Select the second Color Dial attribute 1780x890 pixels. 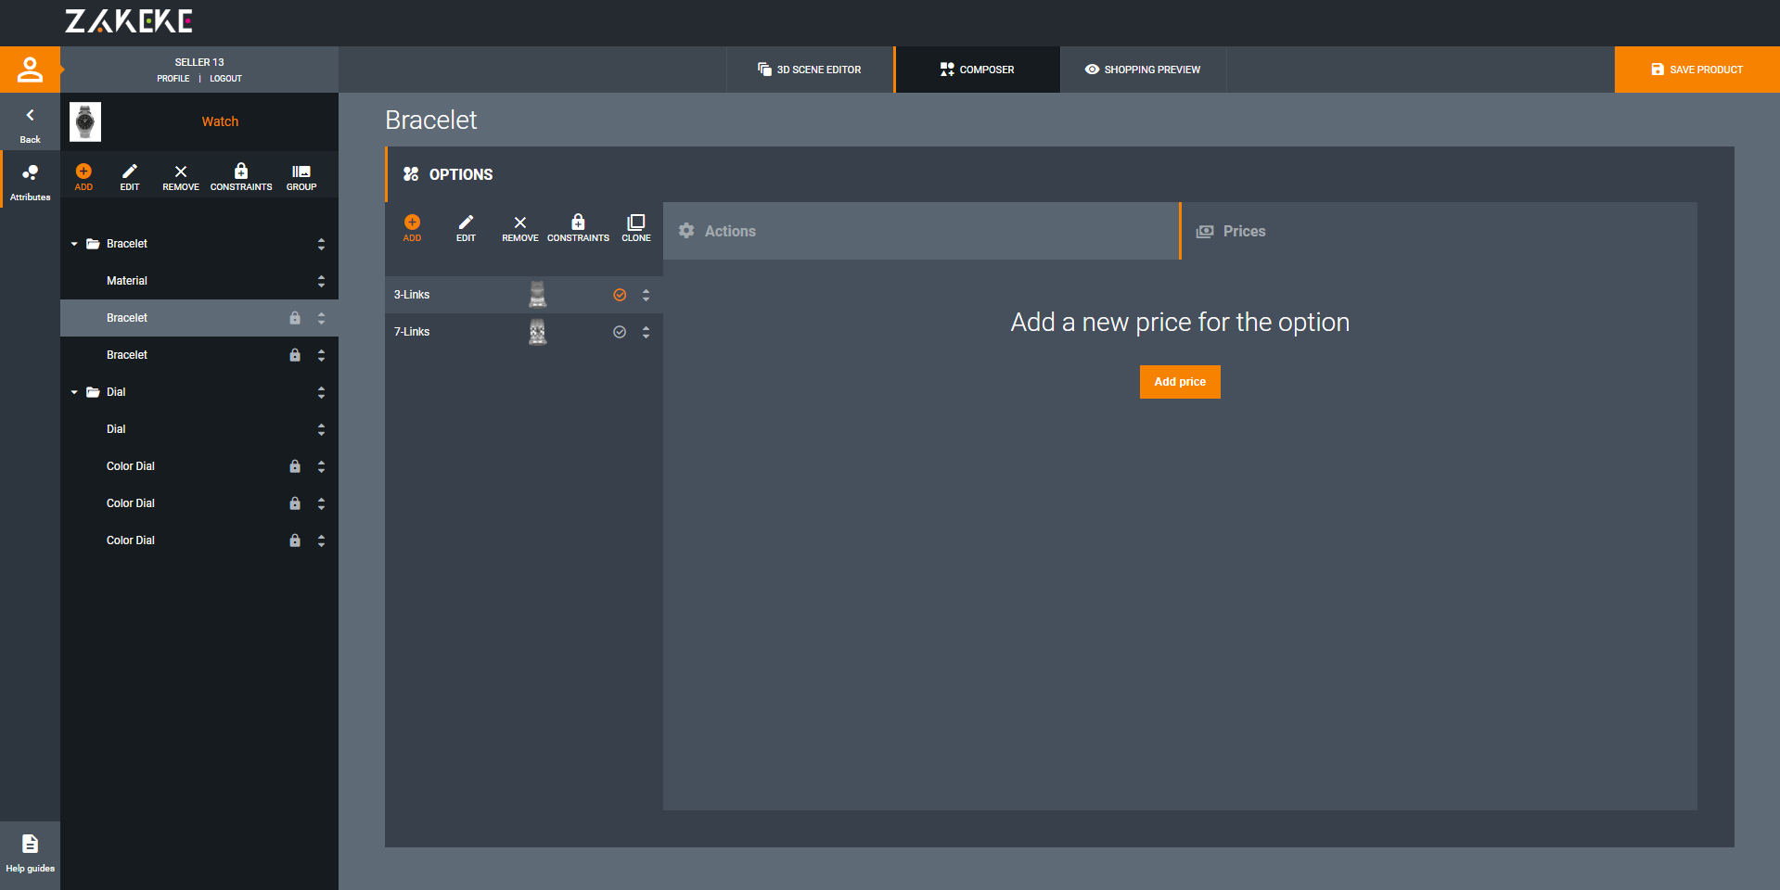[199, 503]
